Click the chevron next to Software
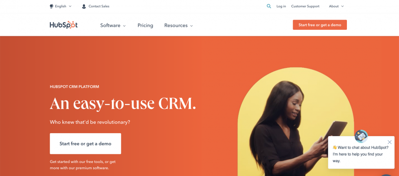The image size is (399, 176). 125,26
